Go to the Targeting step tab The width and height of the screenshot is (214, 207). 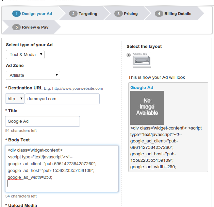pos(88,14)
